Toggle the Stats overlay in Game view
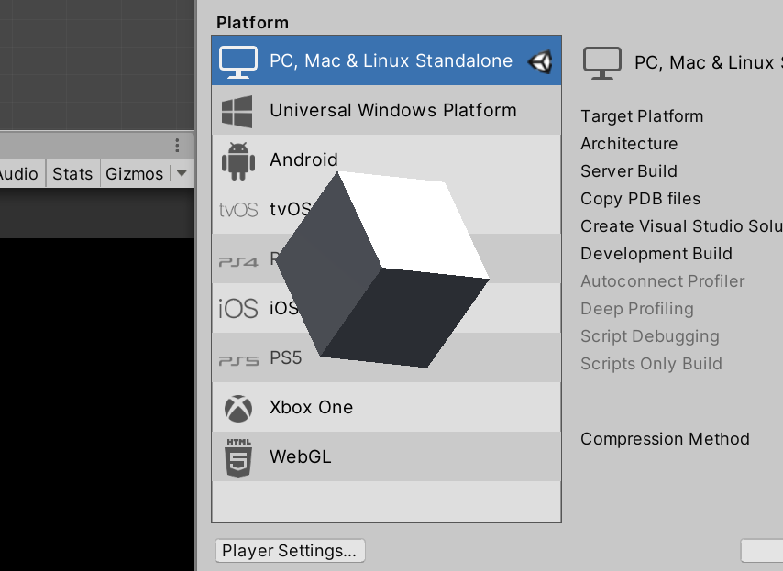Viewport: 783px width, 571px height. 72,174
